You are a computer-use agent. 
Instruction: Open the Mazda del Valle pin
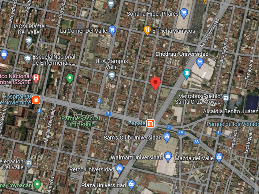point(219,158)
